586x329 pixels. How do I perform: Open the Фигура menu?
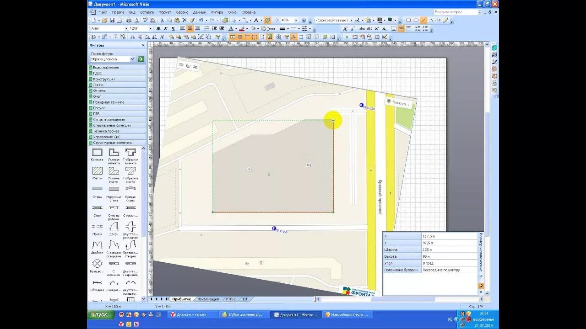tap(217, 12)
